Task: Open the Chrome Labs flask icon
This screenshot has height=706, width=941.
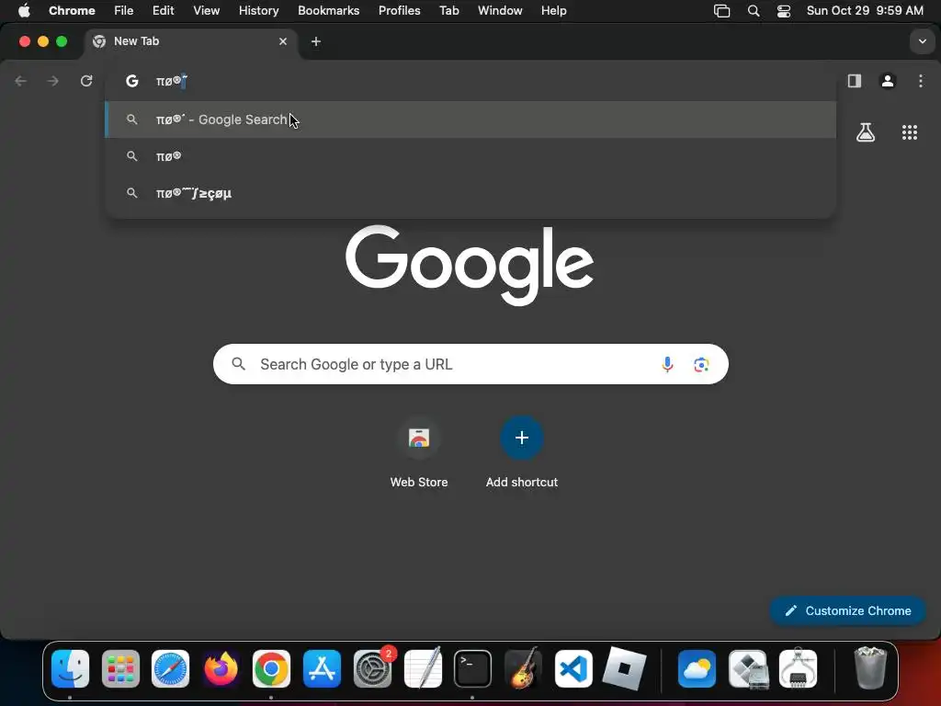Action: (x=866, y=132)
